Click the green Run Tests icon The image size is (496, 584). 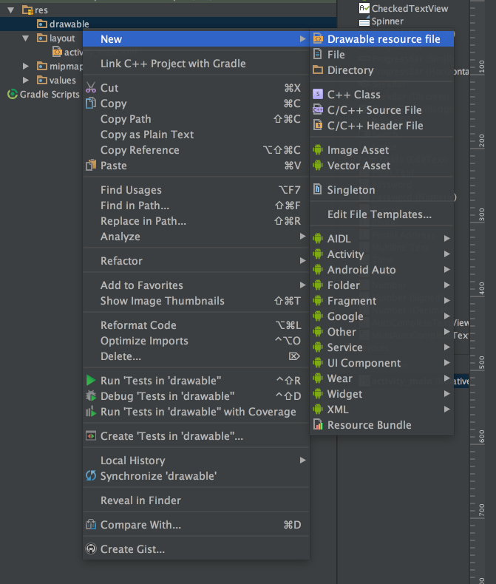91,380
